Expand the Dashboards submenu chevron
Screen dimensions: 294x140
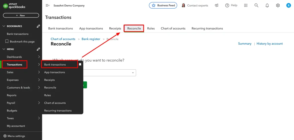click(39, 57)
